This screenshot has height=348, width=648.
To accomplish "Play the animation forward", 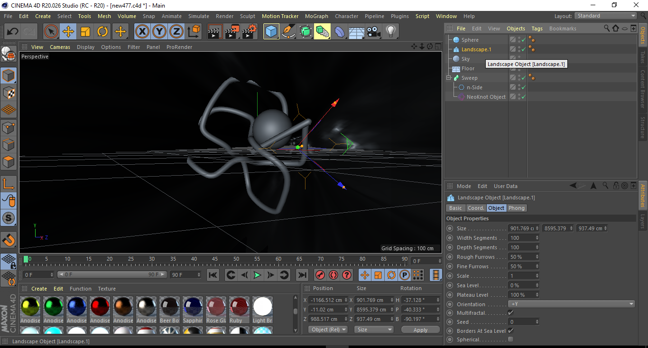I will [x=257, y=275].
